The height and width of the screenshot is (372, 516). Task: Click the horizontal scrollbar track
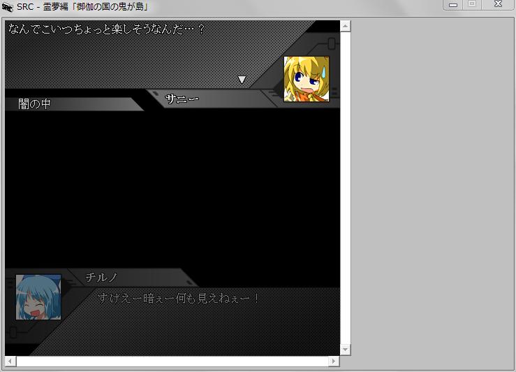point(172,362)
